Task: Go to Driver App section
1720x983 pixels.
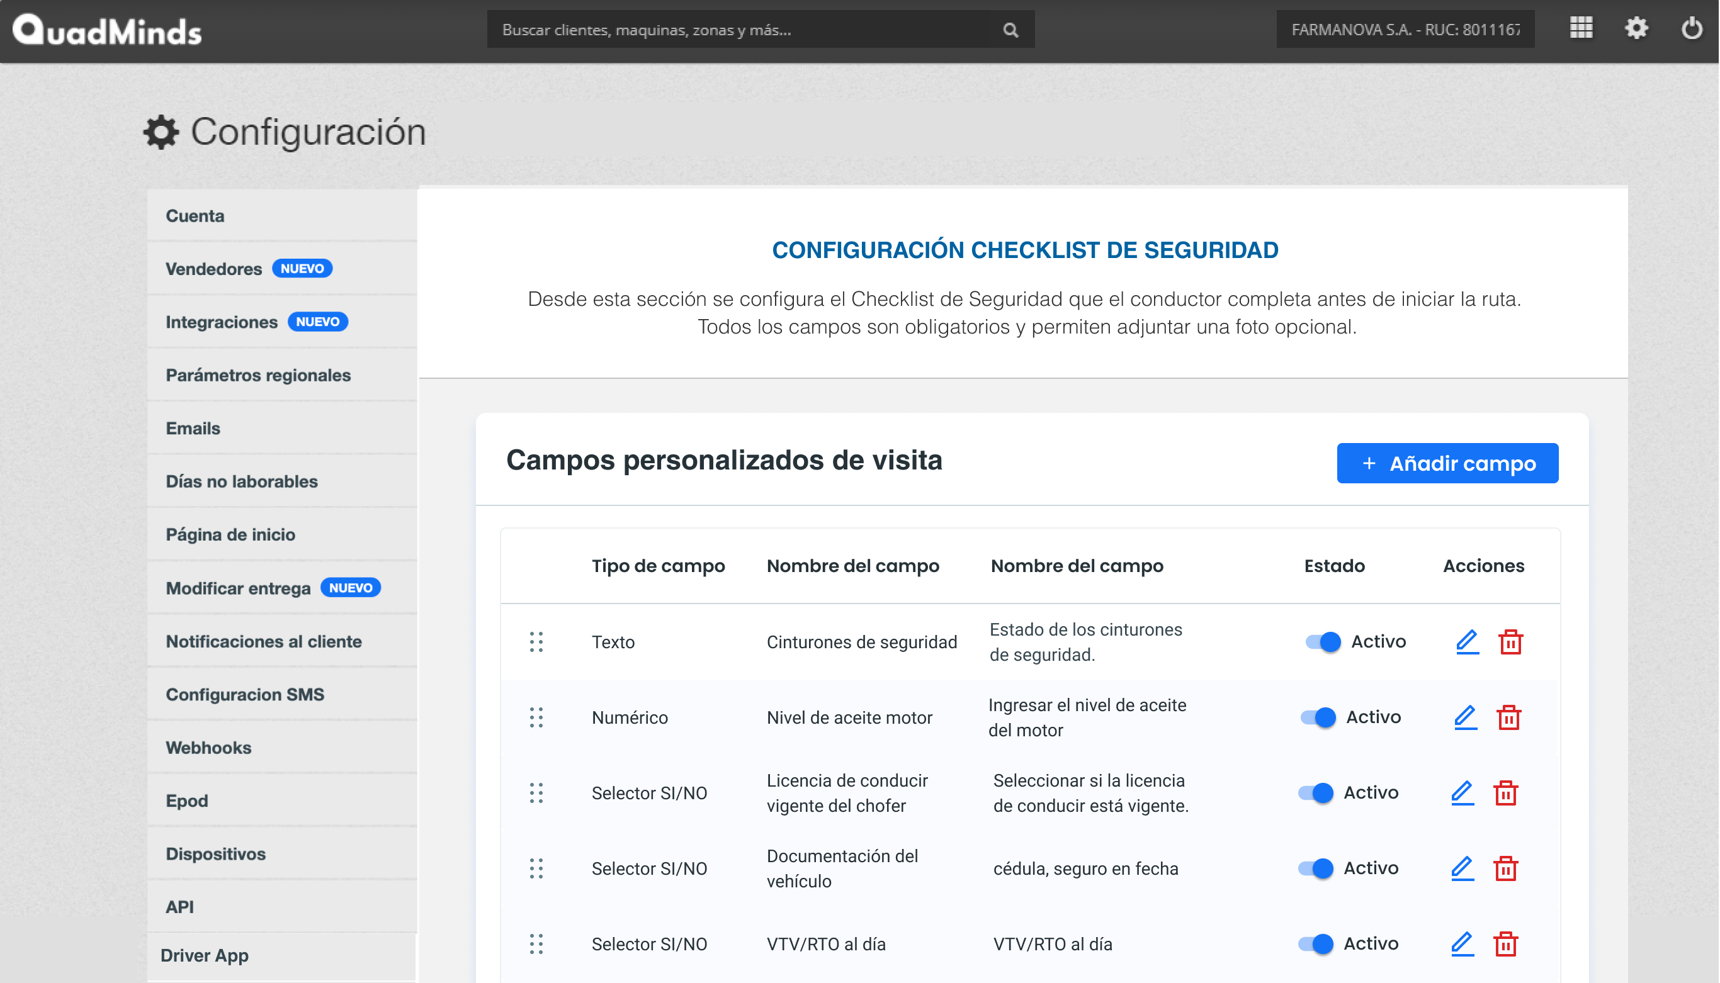Action: click(x=205, y=955)
